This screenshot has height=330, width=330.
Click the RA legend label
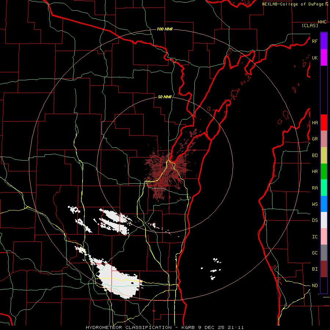pyautogui.click(x=315, y=188)
